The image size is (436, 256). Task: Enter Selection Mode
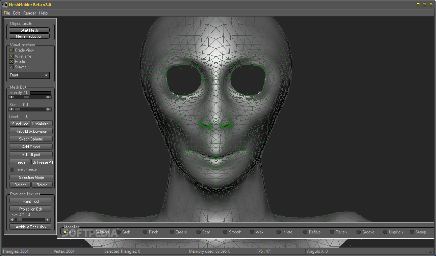(31, 178)
